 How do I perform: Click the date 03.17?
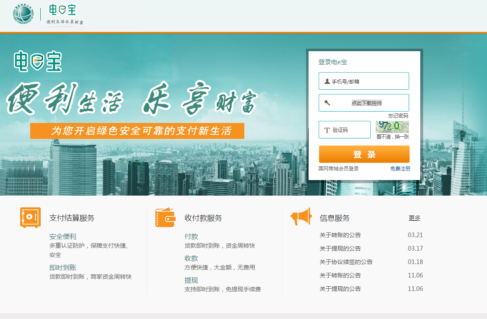pos(415,248)
